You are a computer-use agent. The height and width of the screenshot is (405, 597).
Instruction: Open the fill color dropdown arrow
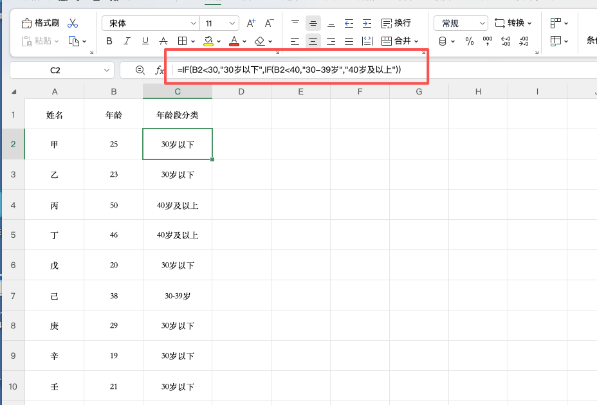tap(219, 41)
